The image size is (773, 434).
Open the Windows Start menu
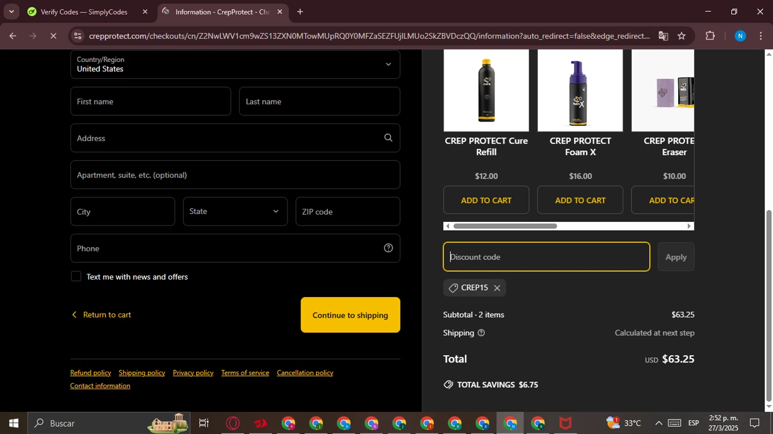coord(14,423)
